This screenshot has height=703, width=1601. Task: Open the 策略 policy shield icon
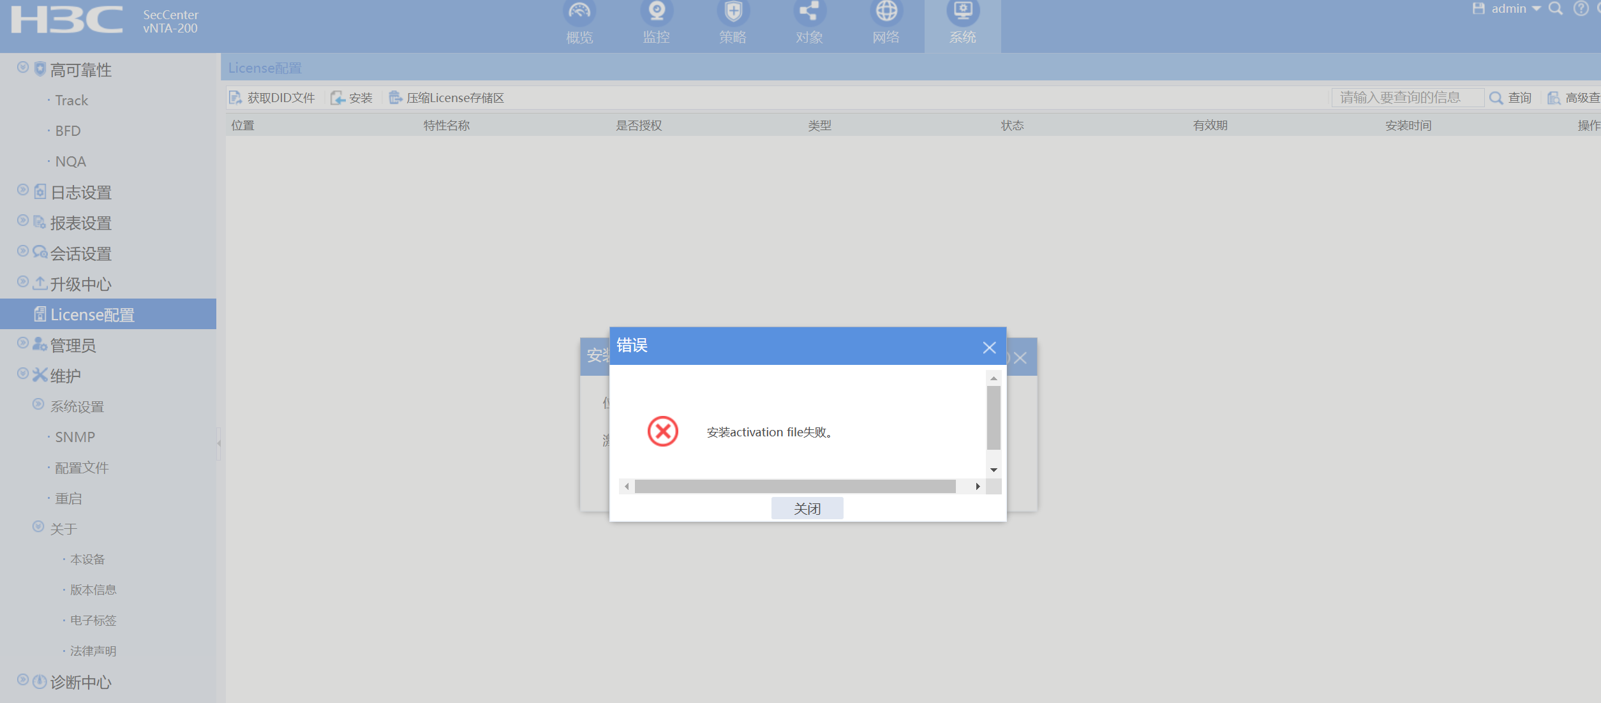(x=733, y=11)
